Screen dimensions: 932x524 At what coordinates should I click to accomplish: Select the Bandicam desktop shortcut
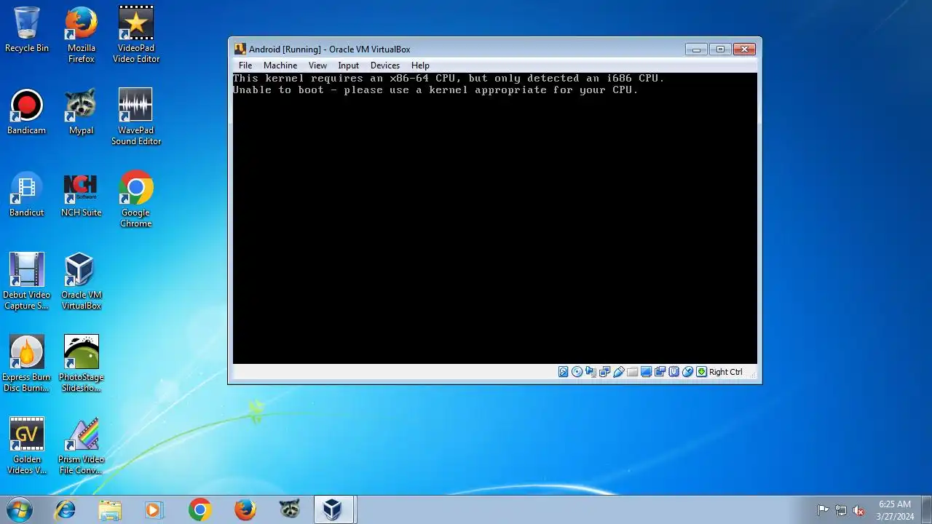[x=27, y=112]
